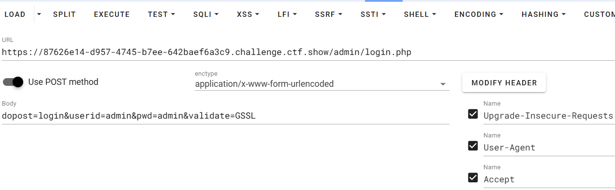
Task: Open the LFI menu
Action: click(287, 14)
